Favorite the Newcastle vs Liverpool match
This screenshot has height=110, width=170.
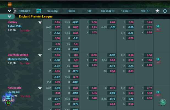(x=40, y=88)
